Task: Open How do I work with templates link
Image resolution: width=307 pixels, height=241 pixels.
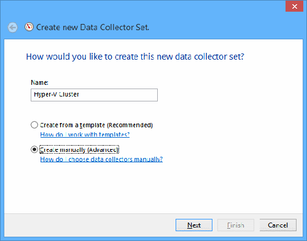Action: tap(85, 135)
